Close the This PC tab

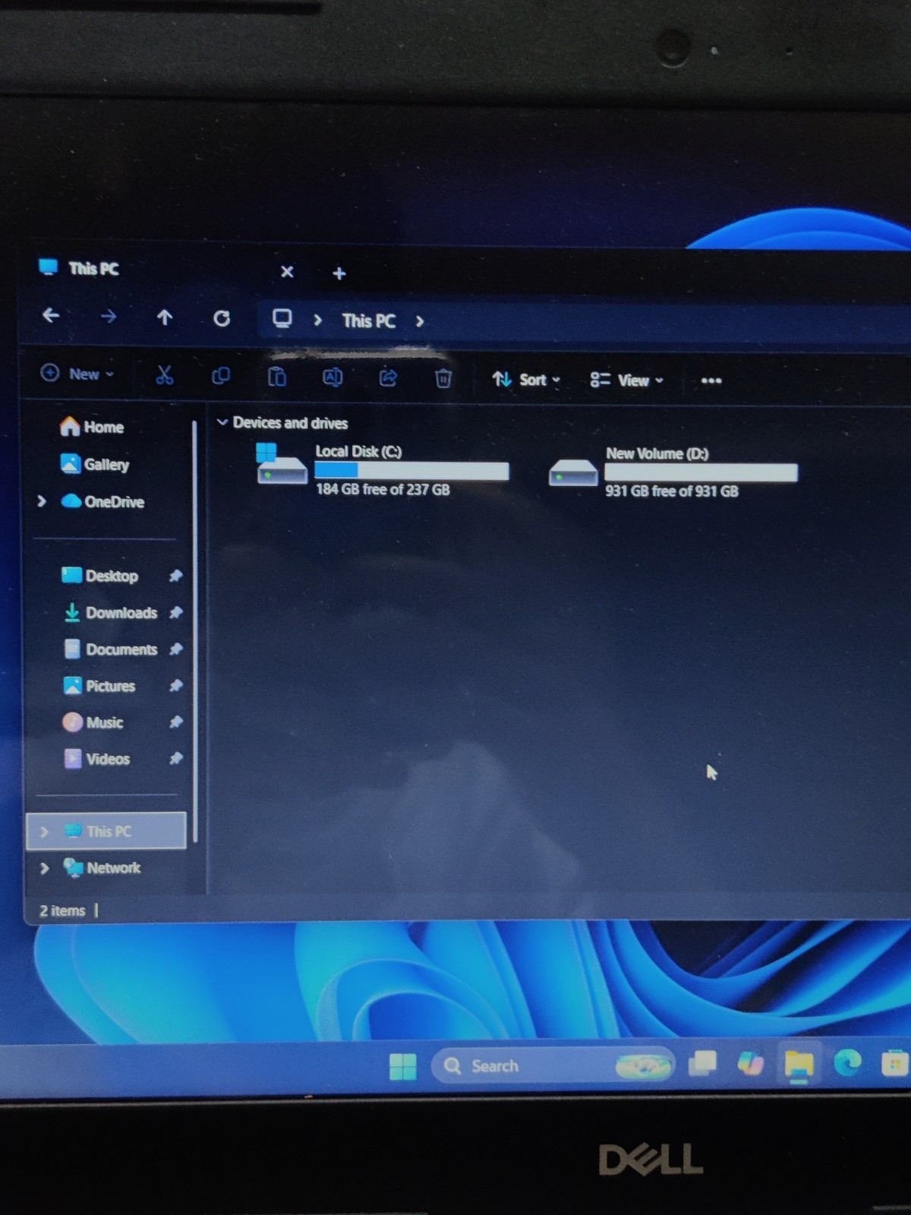click(287, 272)
